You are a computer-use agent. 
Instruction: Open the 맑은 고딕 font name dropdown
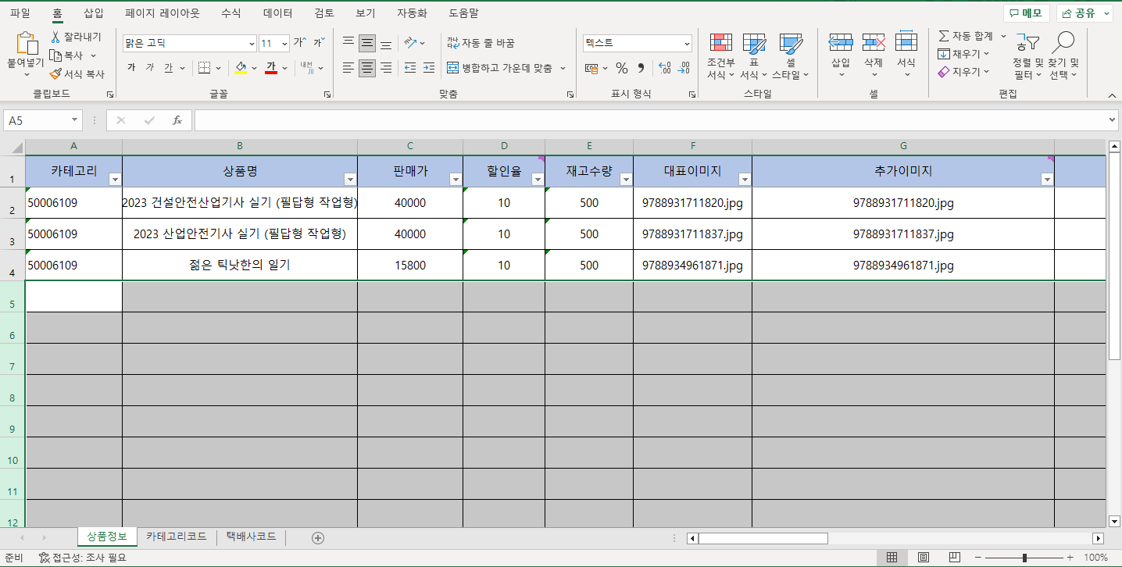click(252, 44)
